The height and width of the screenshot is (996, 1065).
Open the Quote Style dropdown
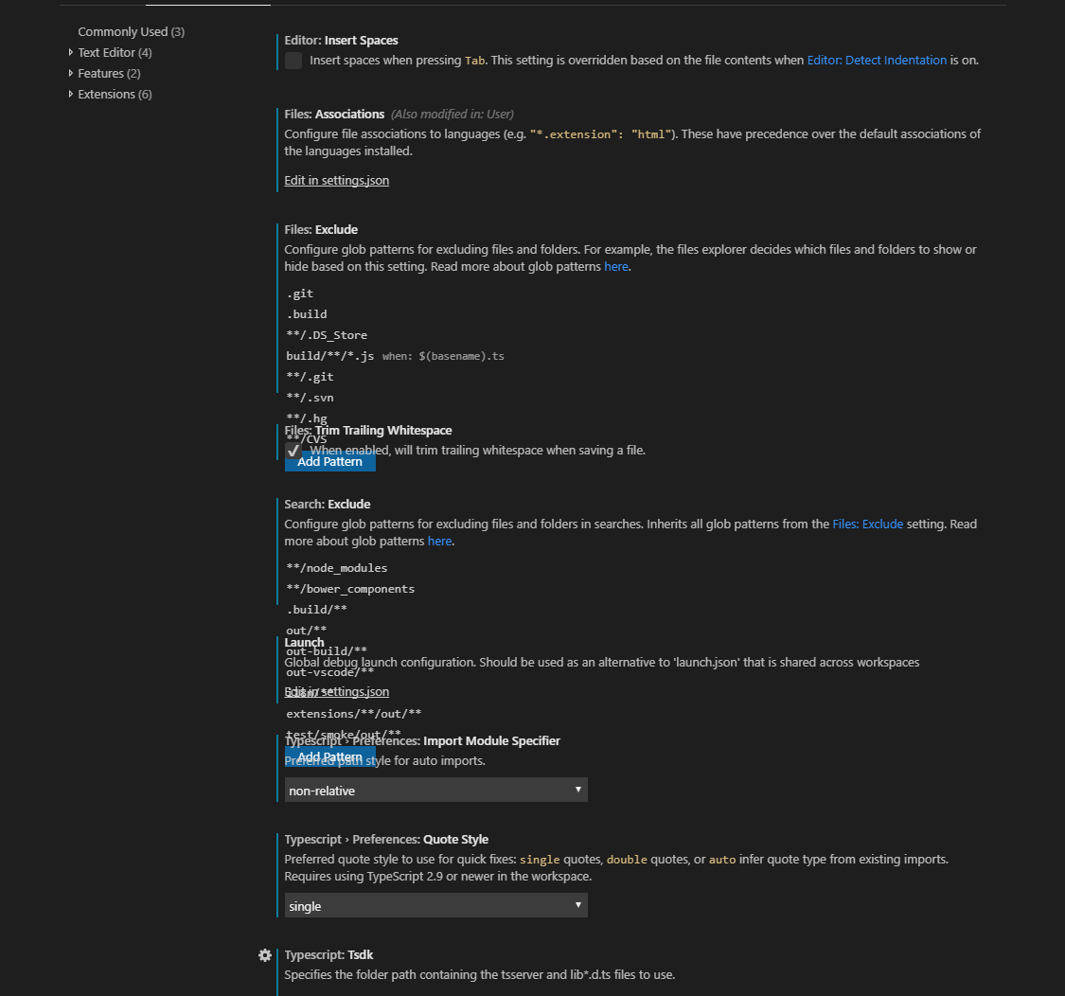(435, 905)
